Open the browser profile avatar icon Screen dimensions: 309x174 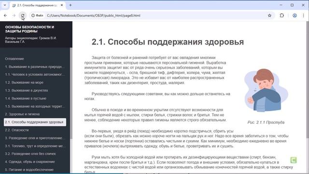pos(295,15)
